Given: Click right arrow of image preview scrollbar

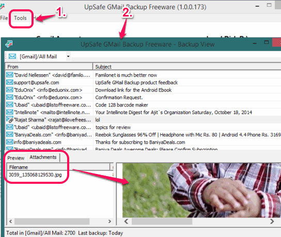Looking at the screenshot, I should pos(272,222).
